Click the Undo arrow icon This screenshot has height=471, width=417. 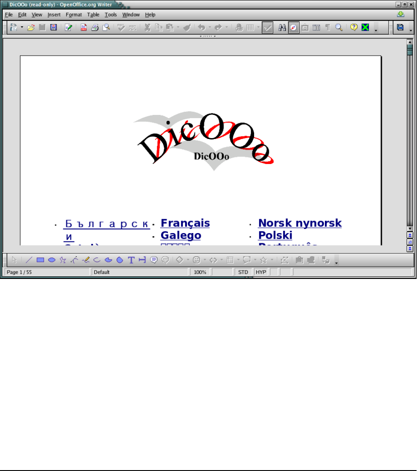point(202,28)
